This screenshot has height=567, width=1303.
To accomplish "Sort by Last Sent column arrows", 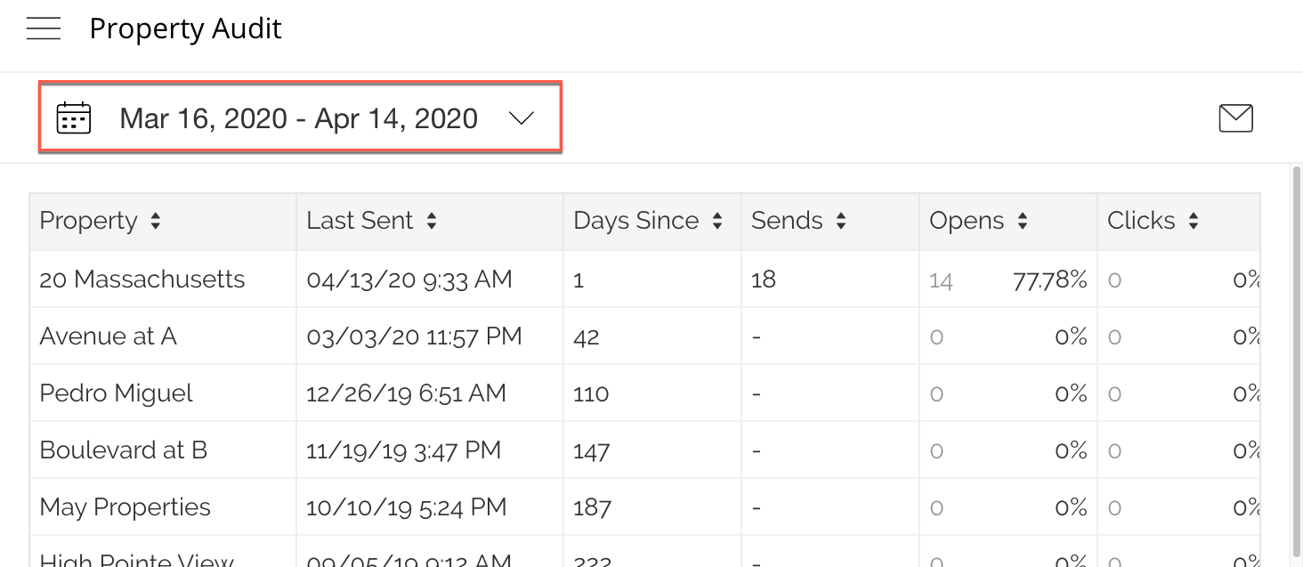I will click(432, 222).
